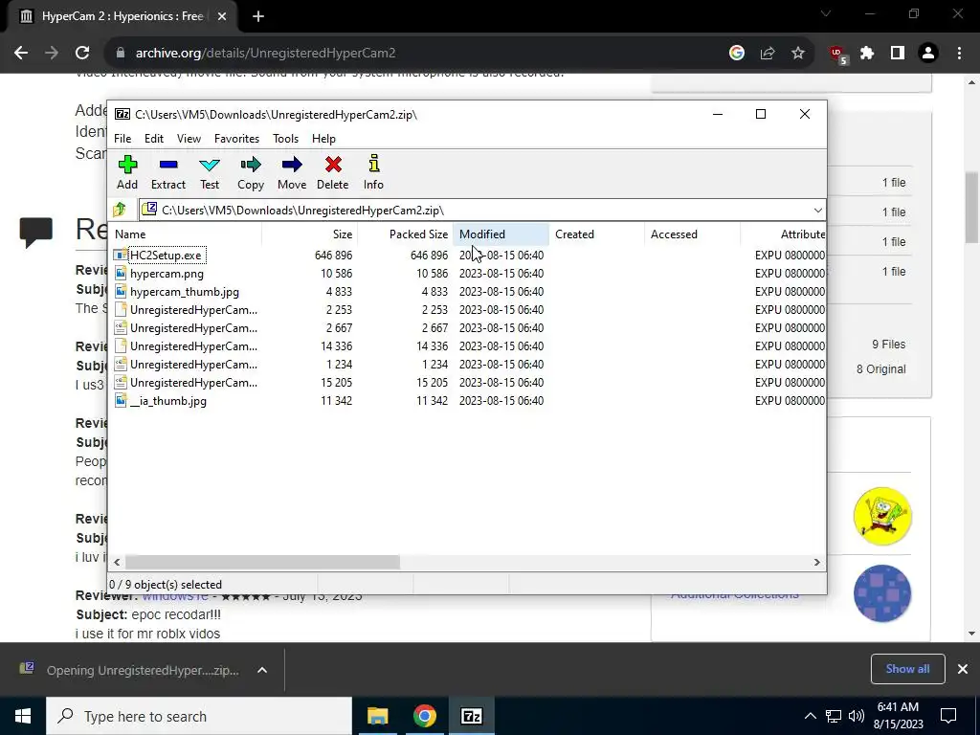Click the 7-Zip horizontal scrollbar thumb
Viewport: 980px width, 735px height.
262,563
